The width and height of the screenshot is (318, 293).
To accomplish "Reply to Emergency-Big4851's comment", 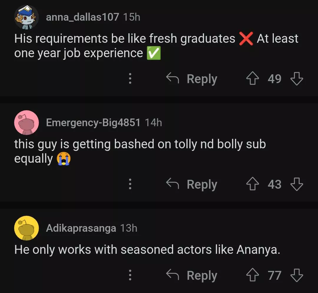I will [x=192, y=185].
